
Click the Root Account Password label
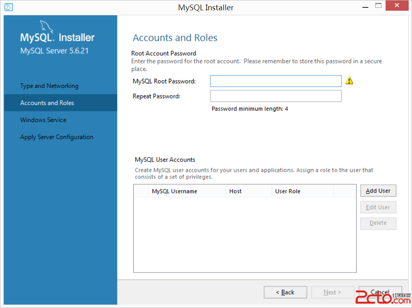[164, 53]
